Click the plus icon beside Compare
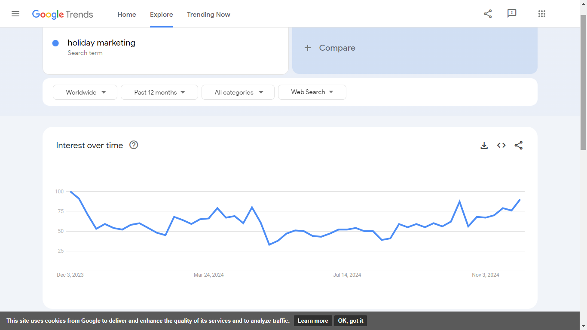This screenshot has width=587, height=330. tap(308, 48)
